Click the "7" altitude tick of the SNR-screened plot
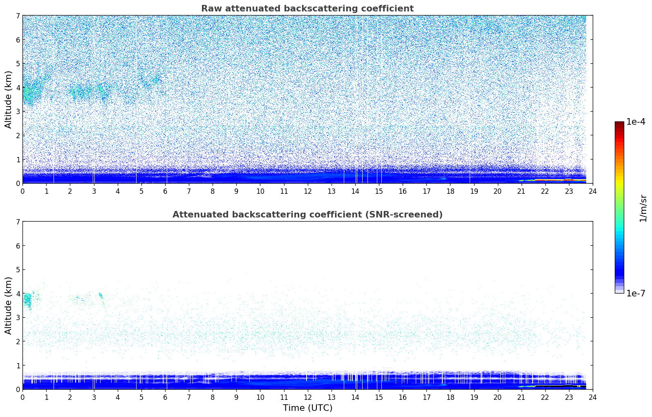The image size is (652, 417). 18,222
